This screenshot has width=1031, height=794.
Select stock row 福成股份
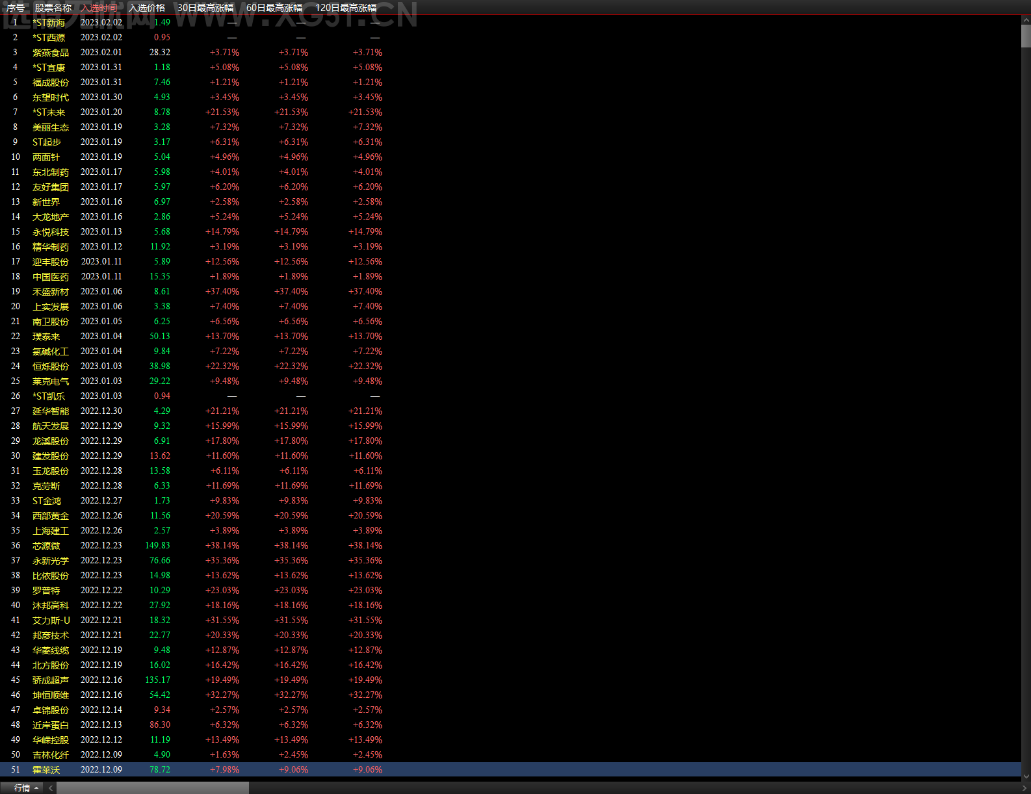click(x=510, y=82)
